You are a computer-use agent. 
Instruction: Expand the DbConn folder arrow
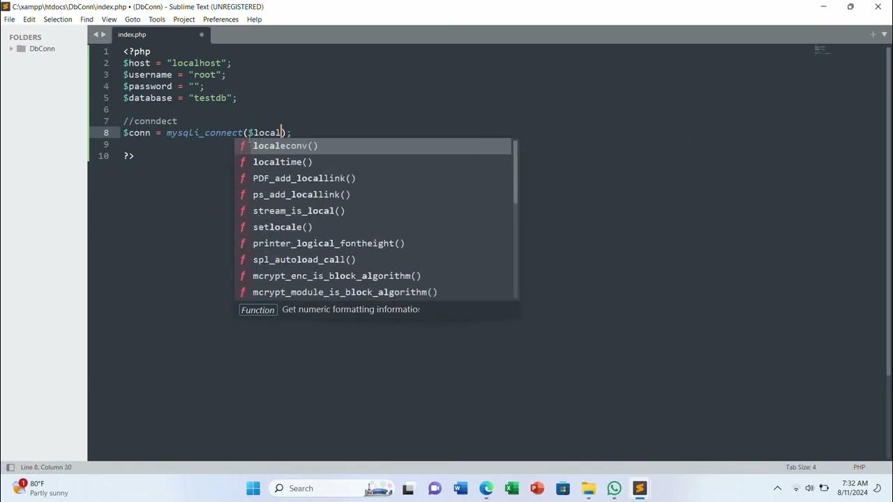pyautogui.click(x=11, y=49)
